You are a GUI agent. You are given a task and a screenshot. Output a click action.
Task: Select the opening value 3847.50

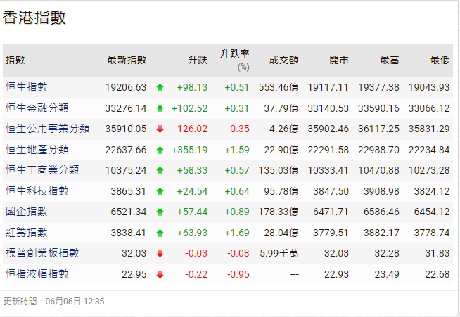[331, 191]
